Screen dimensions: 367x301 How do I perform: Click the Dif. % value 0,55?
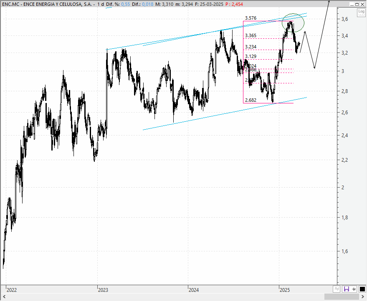pyautogui.click(x=125, y=4)
